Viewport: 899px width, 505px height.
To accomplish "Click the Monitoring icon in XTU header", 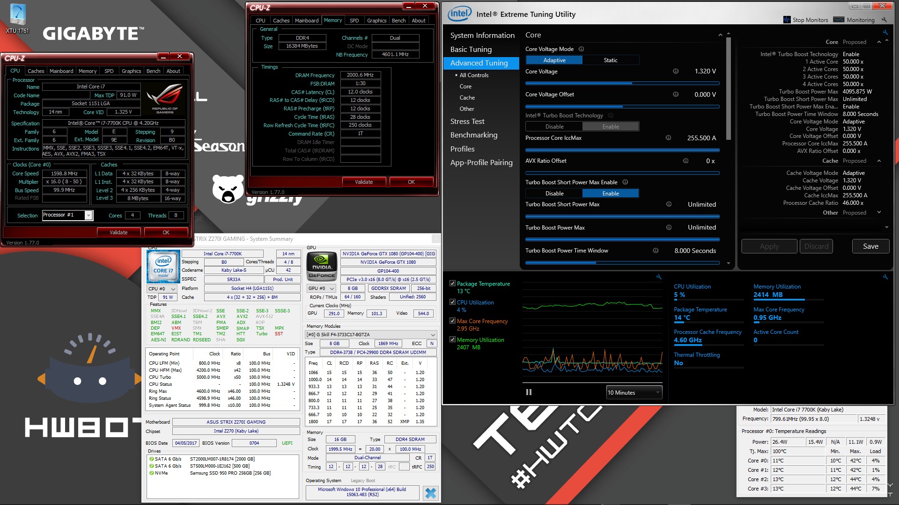I will coord(839,20).
